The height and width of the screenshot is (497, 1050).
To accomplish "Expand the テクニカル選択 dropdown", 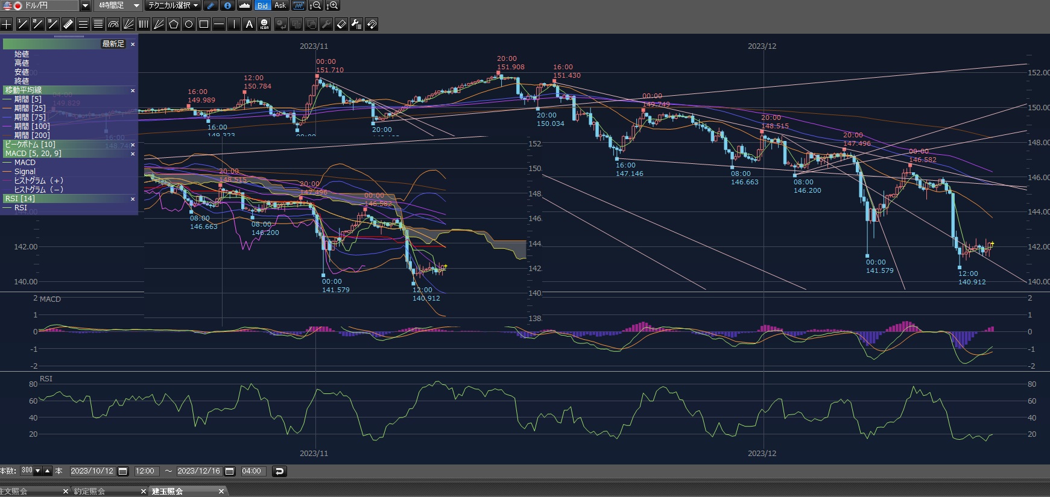I will pos(174,5).
